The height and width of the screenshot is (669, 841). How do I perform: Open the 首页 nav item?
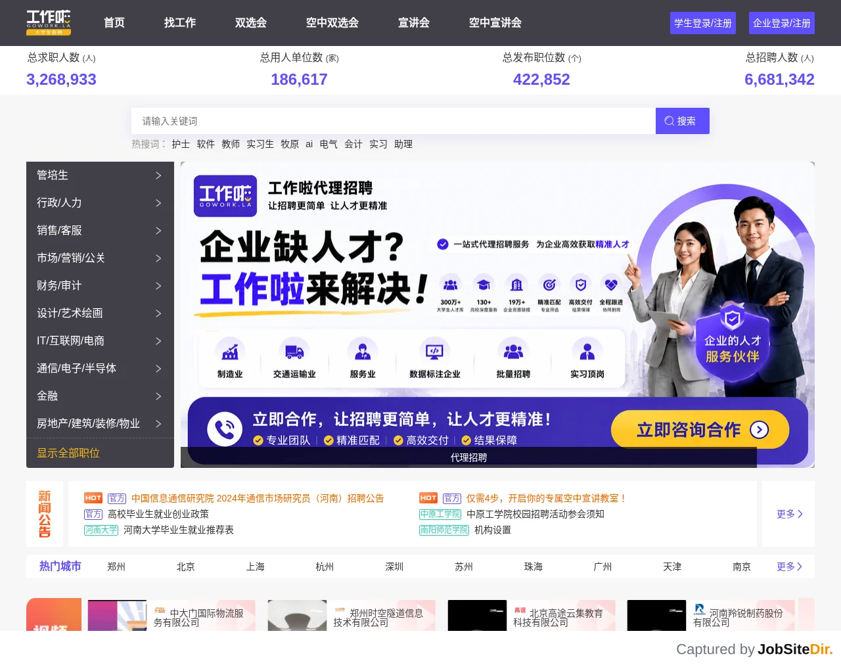point(114,23)
